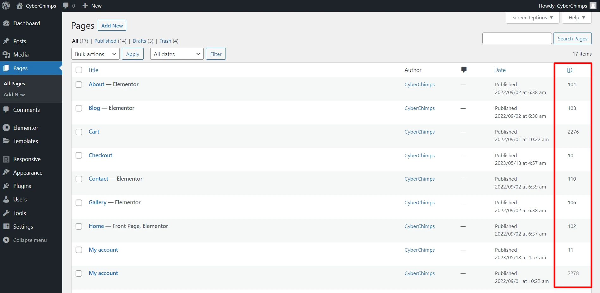Click the Tools wrench icon
The width and height of the screenshot is (600, 293).
coord(6,213)
